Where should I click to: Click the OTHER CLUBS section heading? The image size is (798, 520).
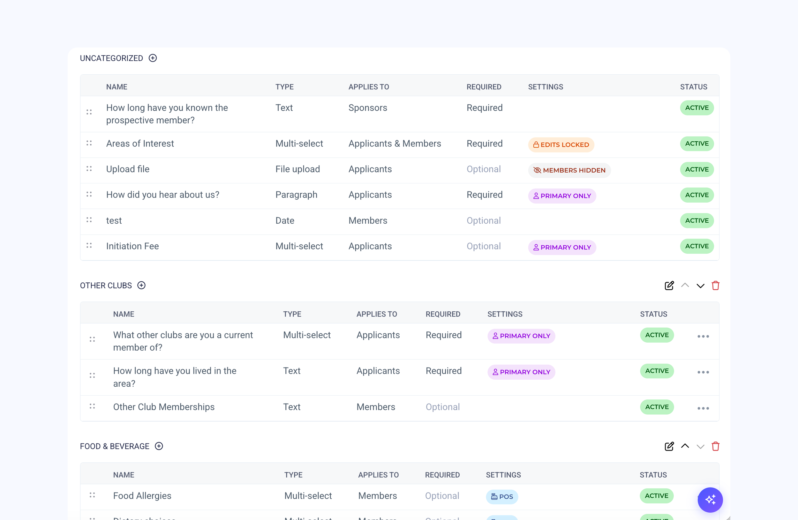(106, 286)
